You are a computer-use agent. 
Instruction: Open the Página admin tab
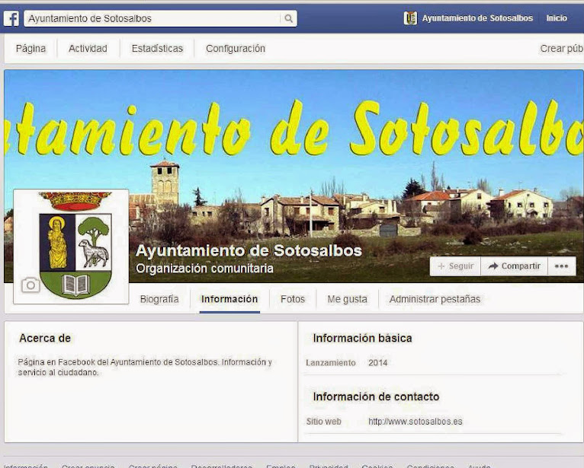click(x=30, y=49)
